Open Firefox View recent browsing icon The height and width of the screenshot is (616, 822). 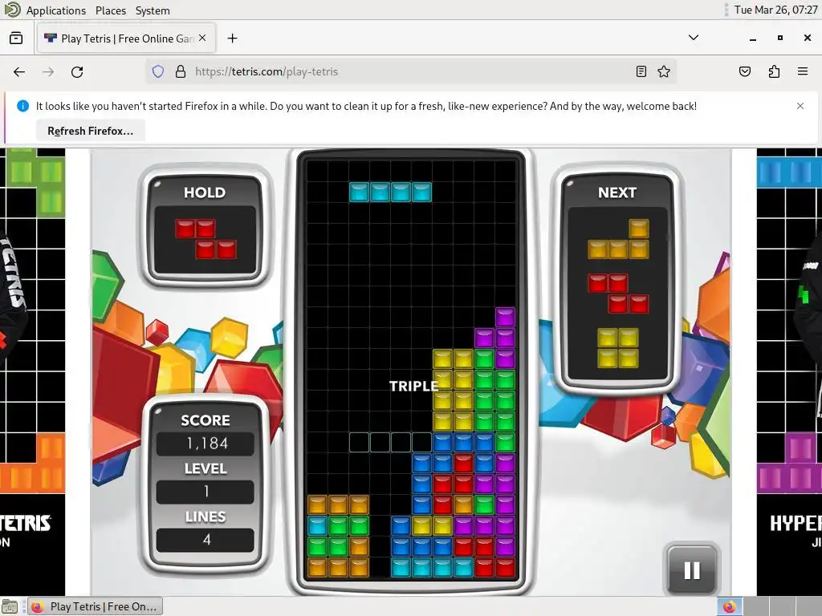pos(16,38)
